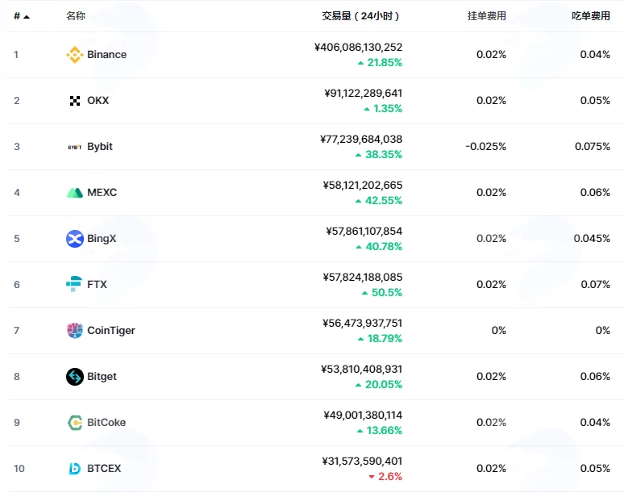The width and height of the screenshot is (624, 493).
Task: Click MEXC taker fee 0.06%
Action: pos(595,192)
